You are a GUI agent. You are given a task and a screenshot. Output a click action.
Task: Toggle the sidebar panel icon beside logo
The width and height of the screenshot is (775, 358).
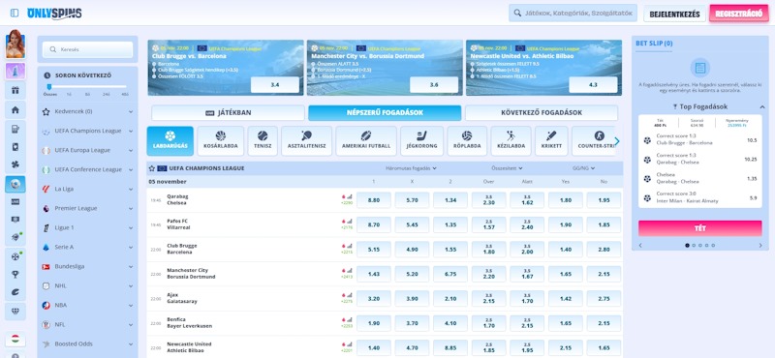15,13
